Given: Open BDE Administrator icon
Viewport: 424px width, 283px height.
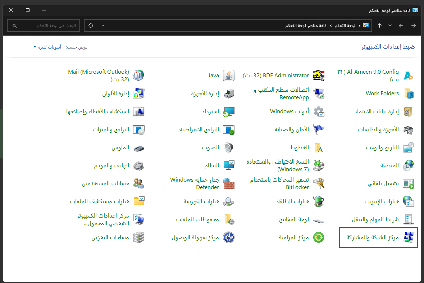Looking at the screenshot, I should tap(319, 76).
